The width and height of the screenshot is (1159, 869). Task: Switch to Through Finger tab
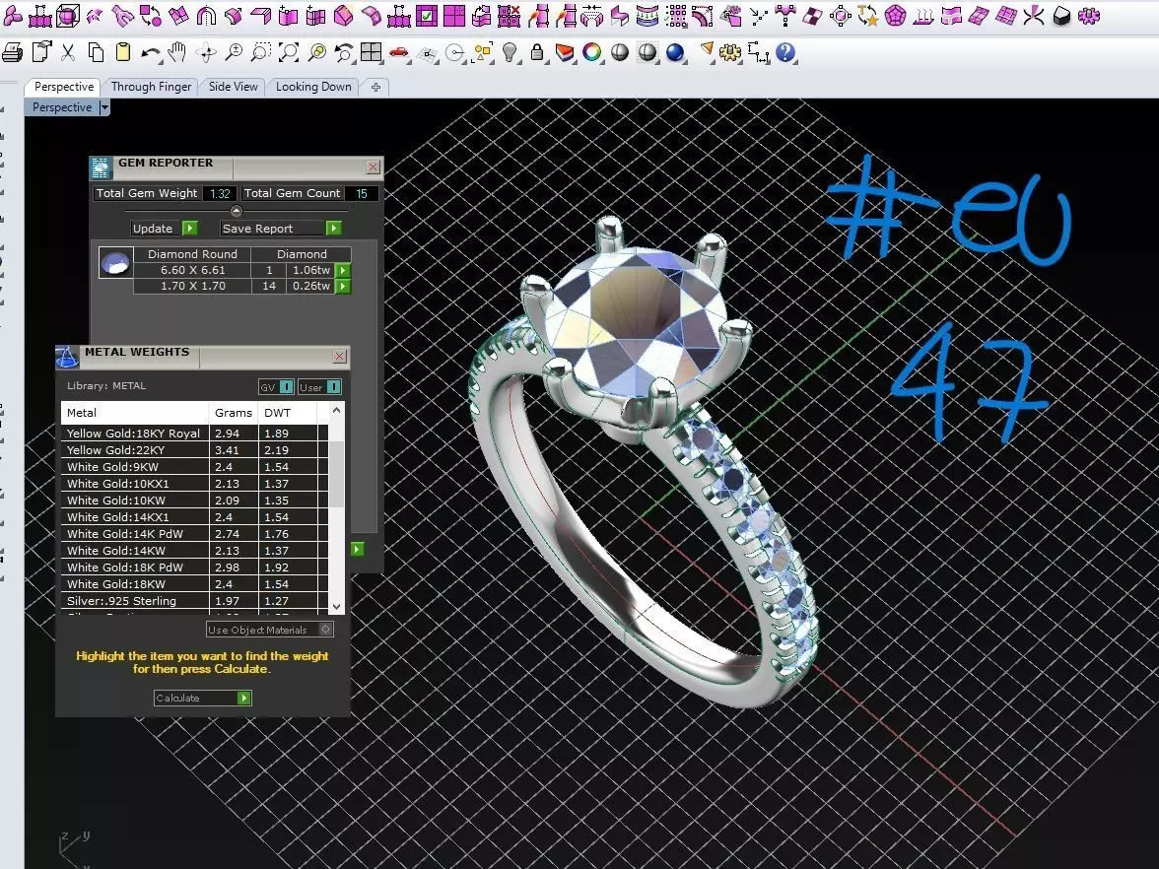(151, 87)
